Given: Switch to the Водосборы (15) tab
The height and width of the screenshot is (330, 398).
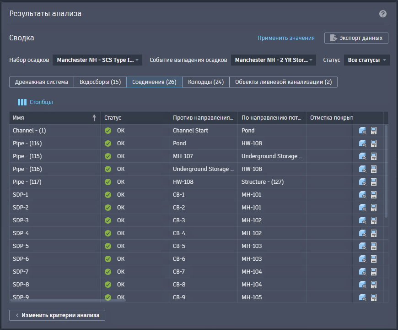Looking at the screenshot, I should (100, 82).
